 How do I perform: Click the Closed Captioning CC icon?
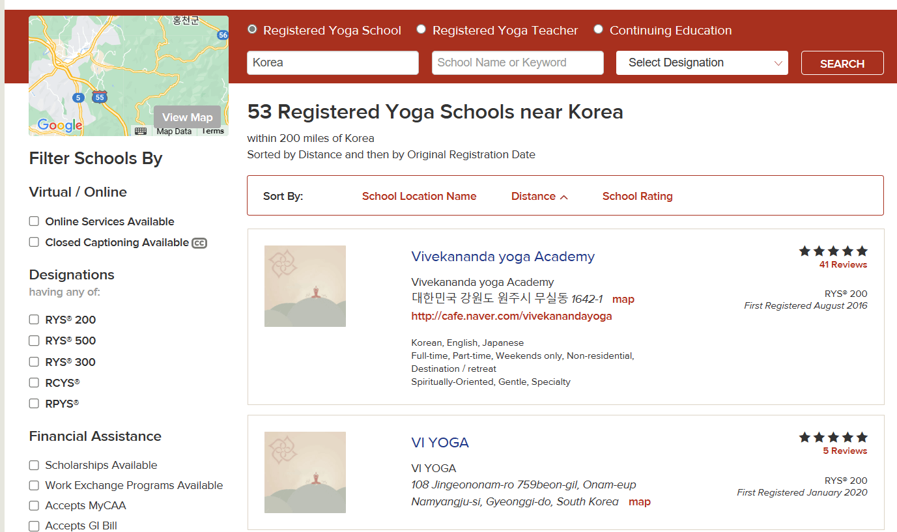199,243
